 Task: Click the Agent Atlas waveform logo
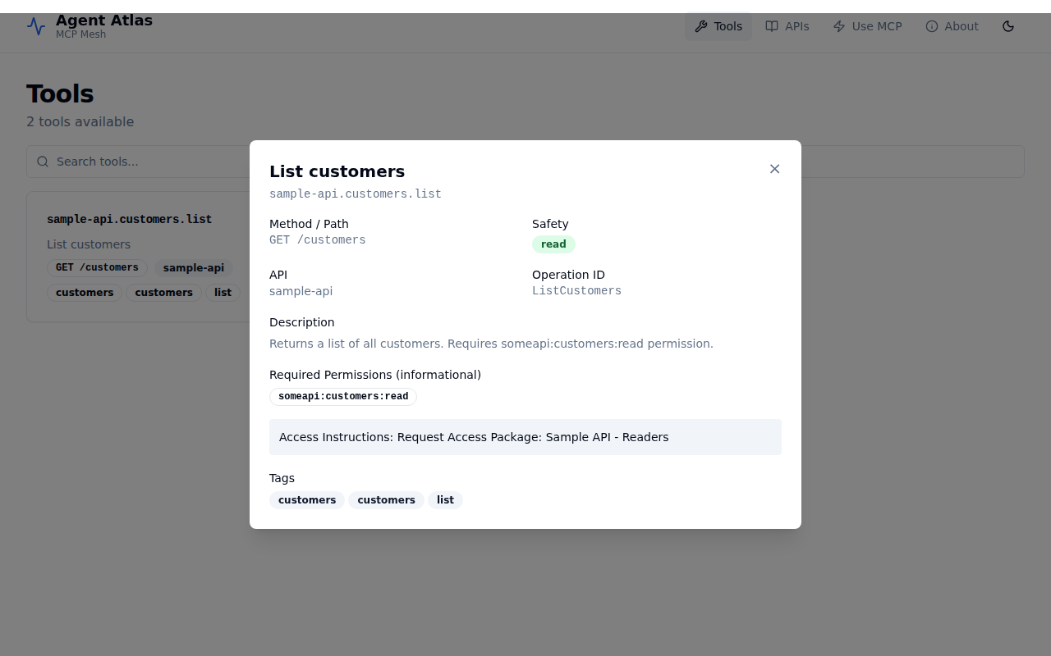[x=34, y=25]
